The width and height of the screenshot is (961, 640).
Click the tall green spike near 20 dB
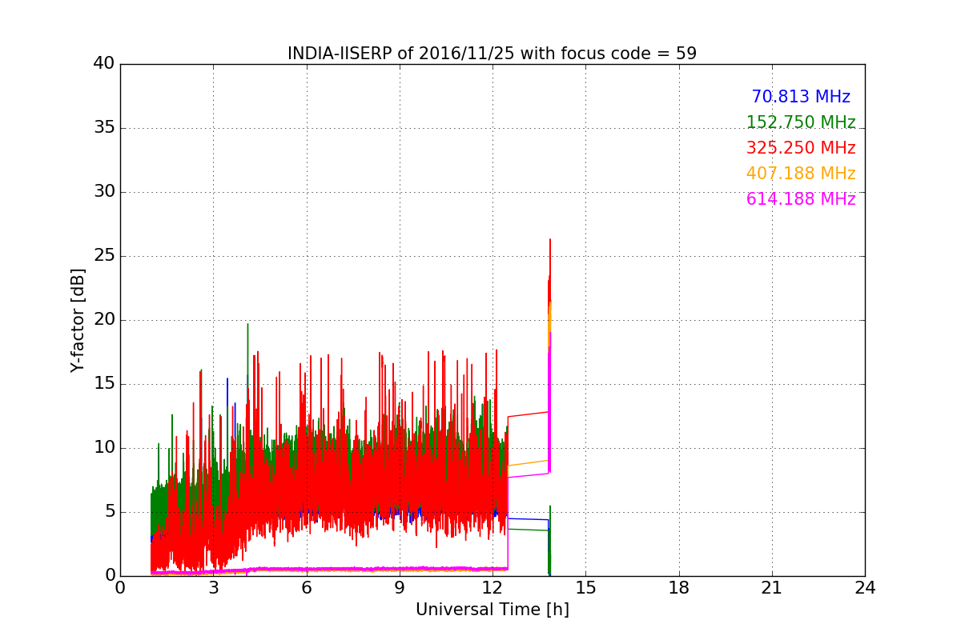pyautogui.click(x=247, y=325)
